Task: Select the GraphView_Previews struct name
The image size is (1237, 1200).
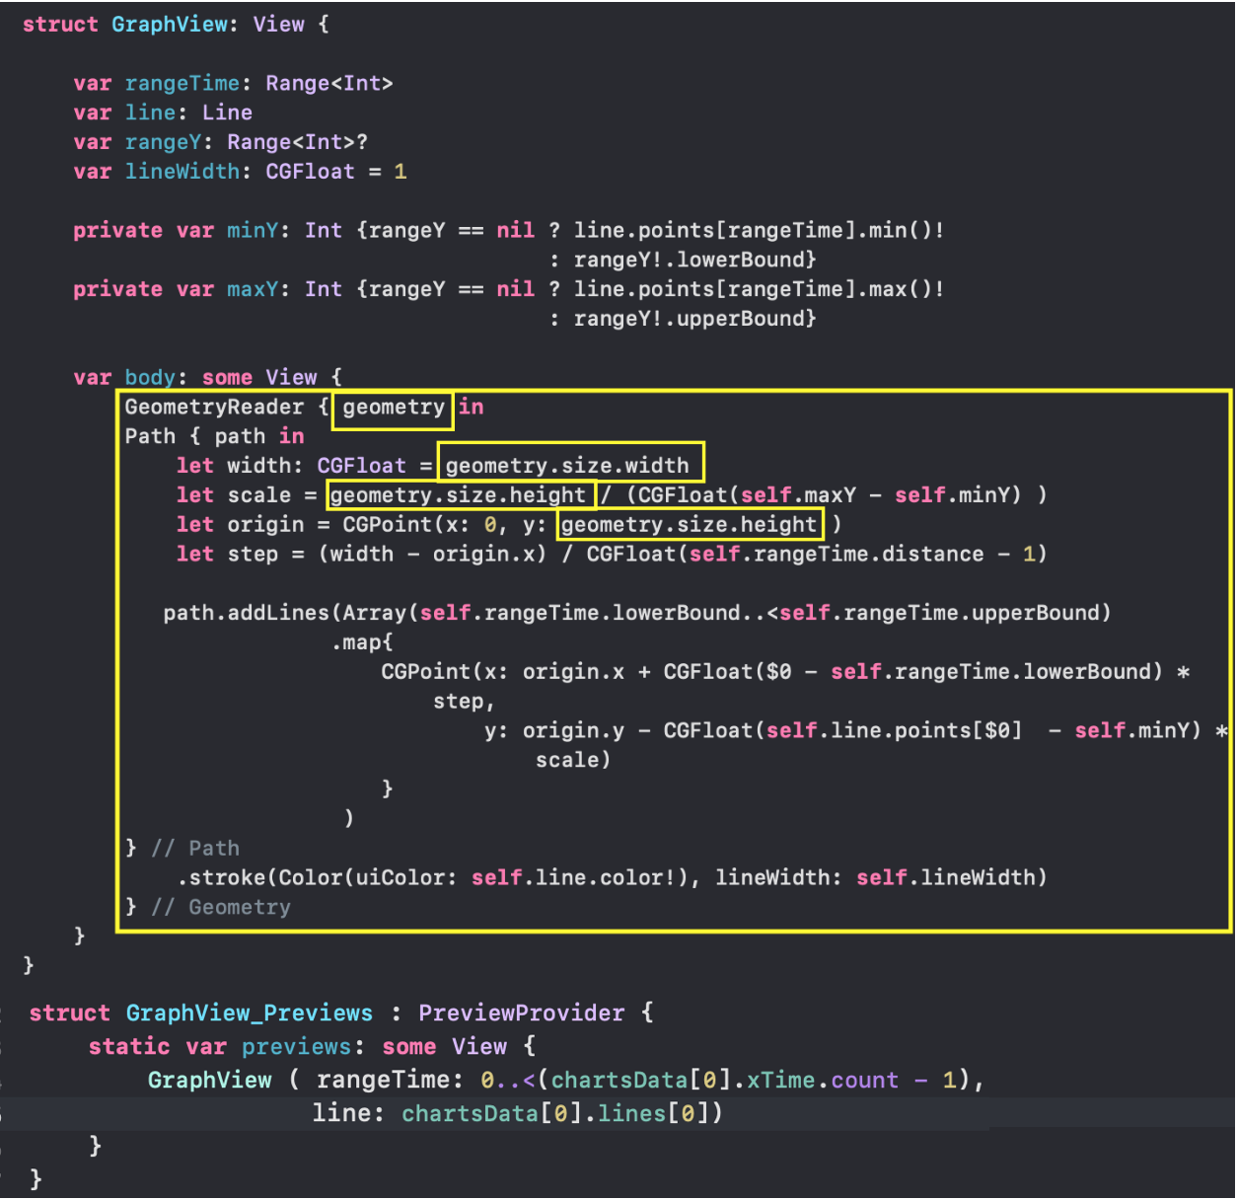Action: tap(249, 1012)
